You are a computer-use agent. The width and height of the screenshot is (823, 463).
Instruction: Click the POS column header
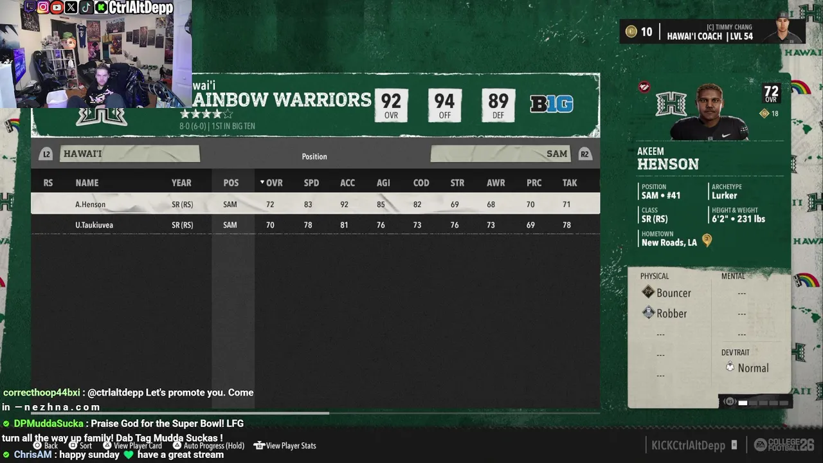[x=231, y=183]
